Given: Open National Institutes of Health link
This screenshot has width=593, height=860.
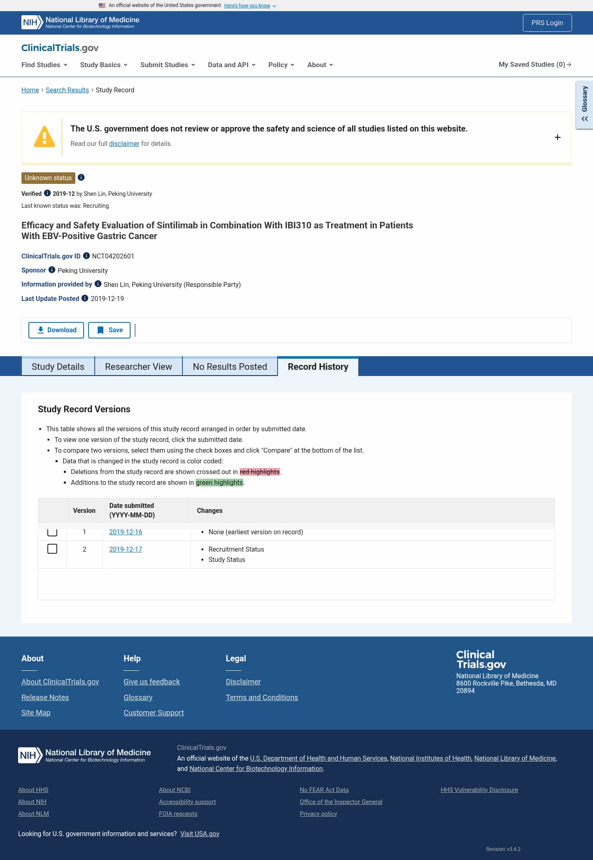Looking at the screenshot, I should 431,758.
